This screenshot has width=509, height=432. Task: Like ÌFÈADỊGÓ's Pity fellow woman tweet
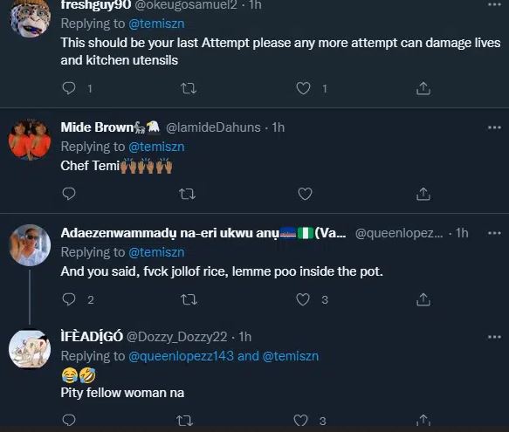coord(300,421)
